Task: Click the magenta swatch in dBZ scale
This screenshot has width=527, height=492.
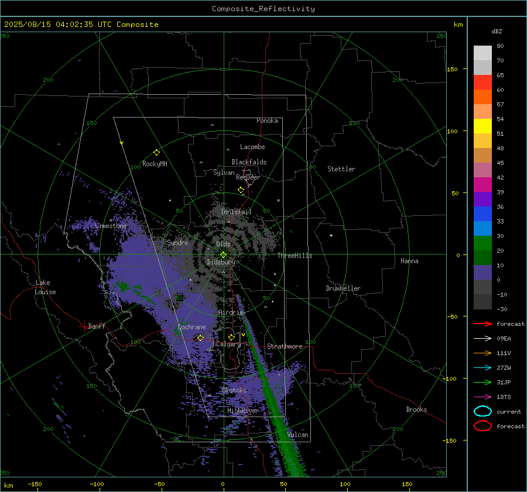Action: [x=482, y=185]
